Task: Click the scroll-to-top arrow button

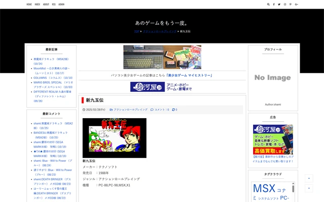Action: (x=309, y=179)
